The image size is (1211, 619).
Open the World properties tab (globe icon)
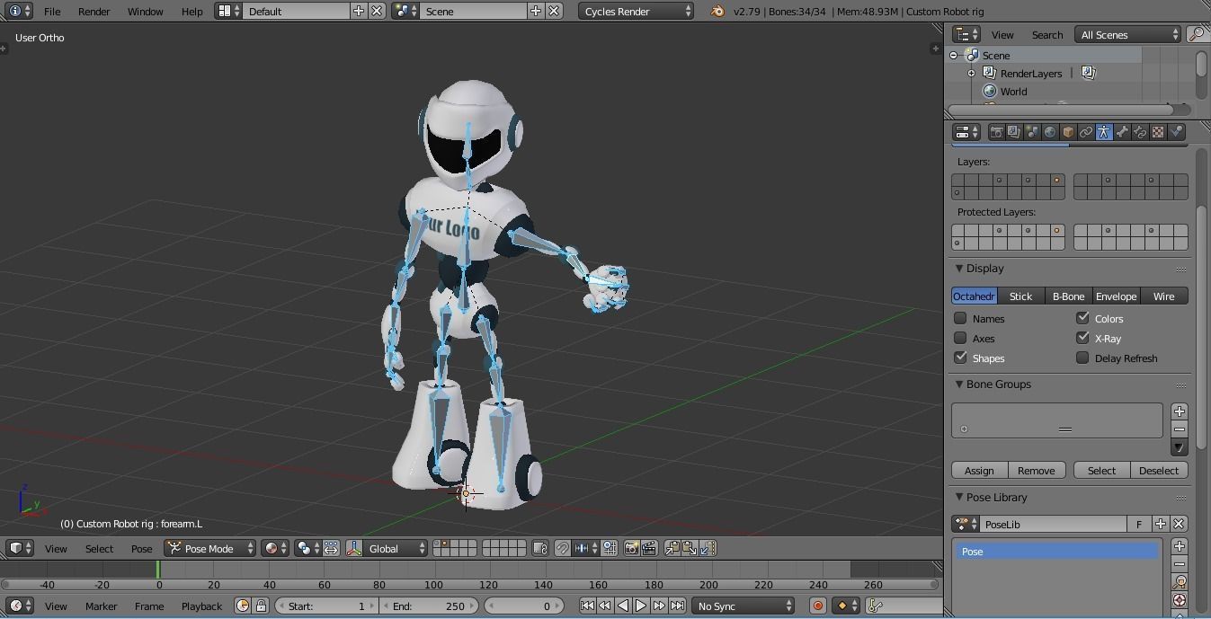1050,132
